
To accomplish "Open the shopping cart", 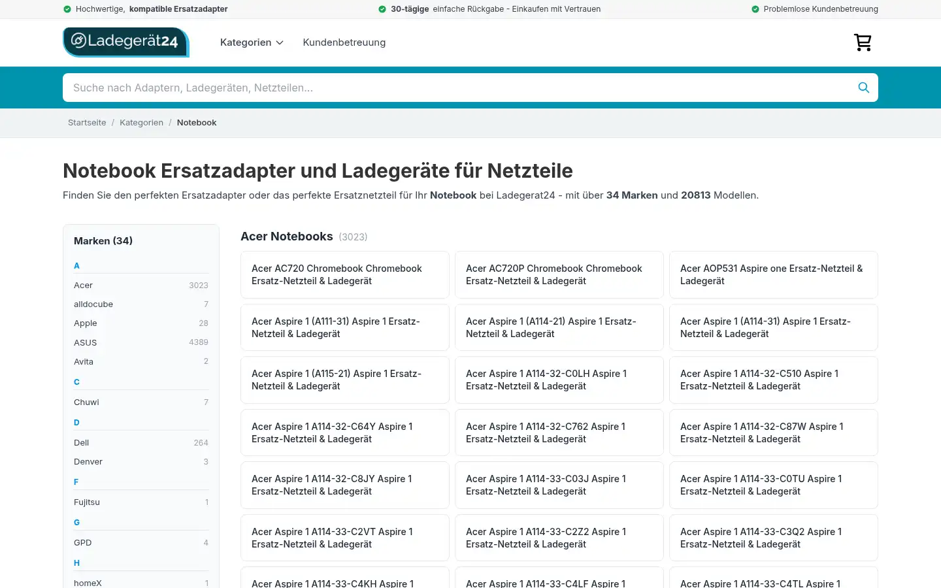I will pos(863,42).
